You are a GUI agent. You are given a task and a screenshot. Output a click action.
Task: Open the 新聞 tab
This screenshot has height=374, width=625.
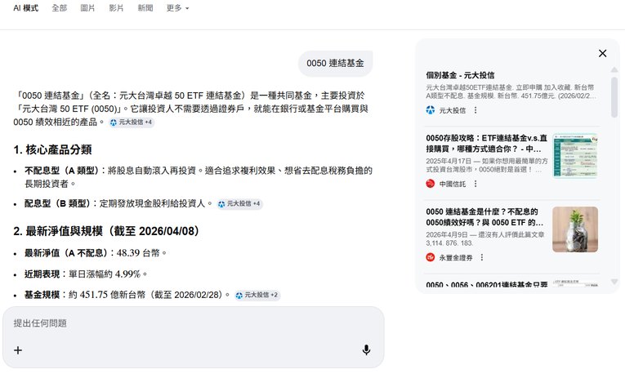[x=145, y=8]
